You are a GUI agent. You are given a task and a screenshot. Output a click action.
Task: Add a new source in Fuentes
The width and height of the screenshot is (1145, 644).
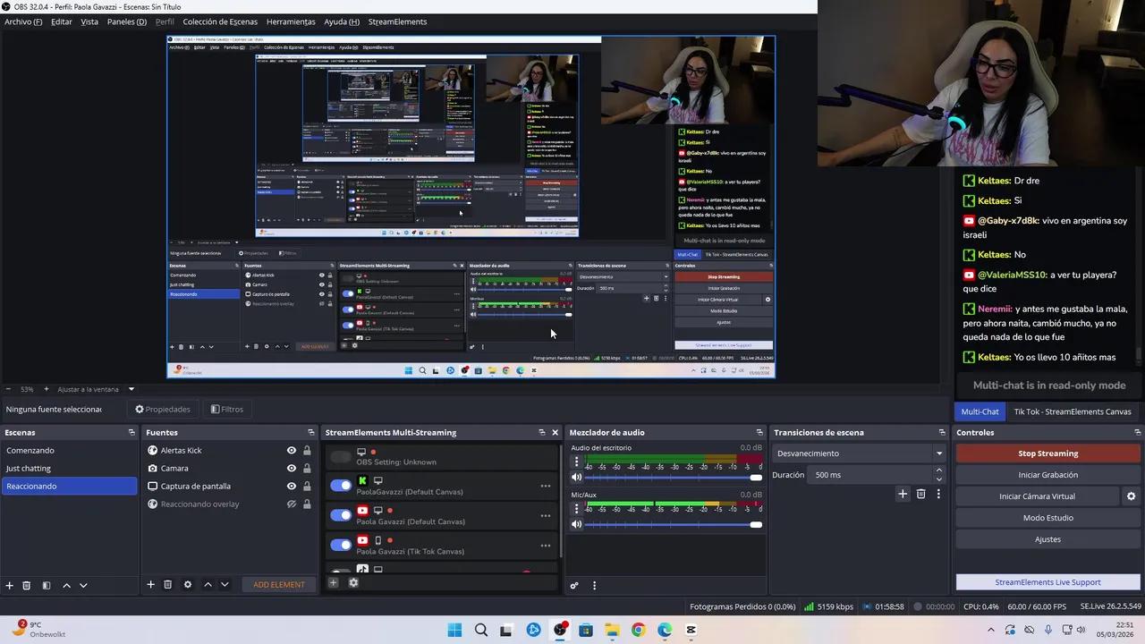click(x=150, y=584)
